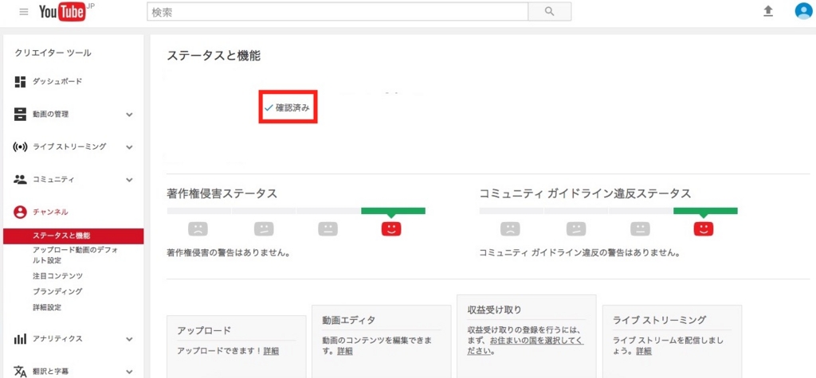Click the ライブ ストリーミング broadcast icon
The image size is (816, 378).
[x=20, y=147]
